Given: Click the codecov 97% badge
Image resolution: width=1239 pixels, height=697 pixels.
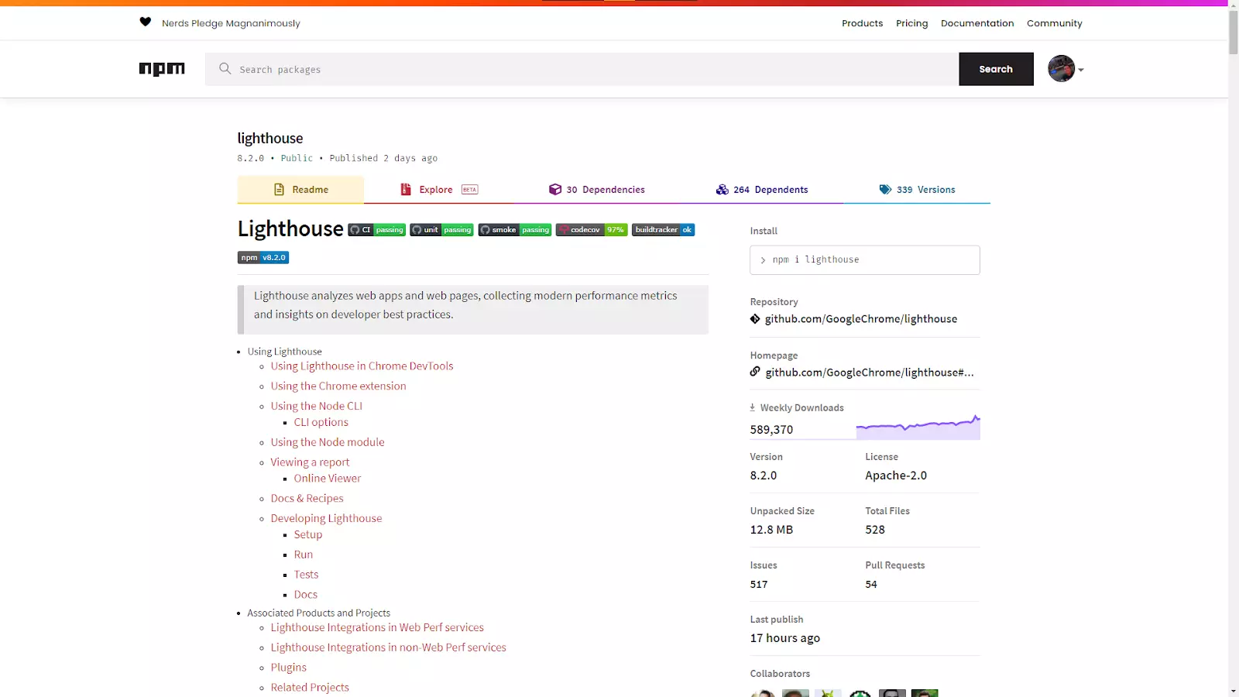Looking at the screenshot, I should [592, 230].
